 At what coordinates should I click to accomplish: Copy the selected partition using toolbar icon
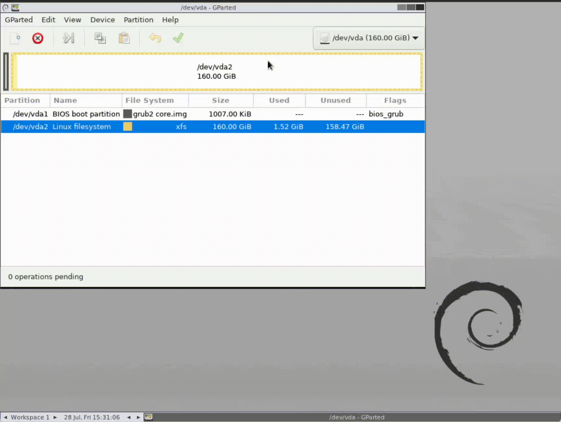coord(100,38)
